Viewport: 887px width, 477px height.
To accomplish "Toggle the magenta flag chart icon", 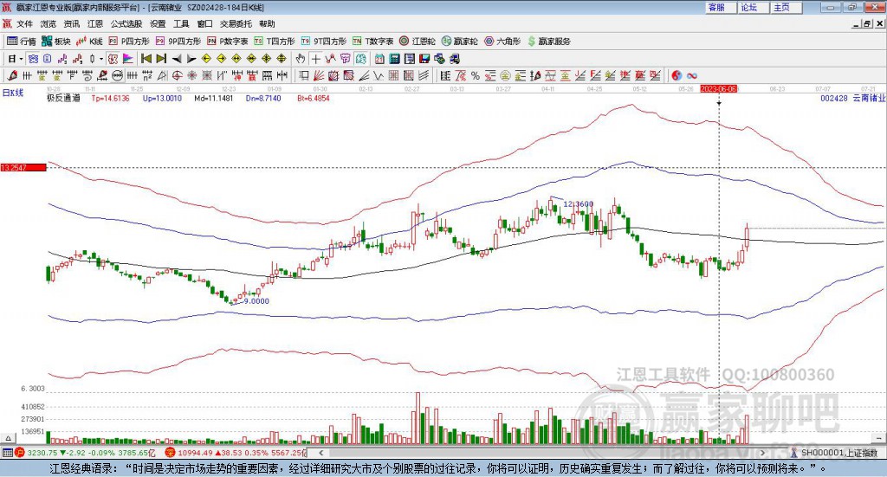I will pos(128,59).
